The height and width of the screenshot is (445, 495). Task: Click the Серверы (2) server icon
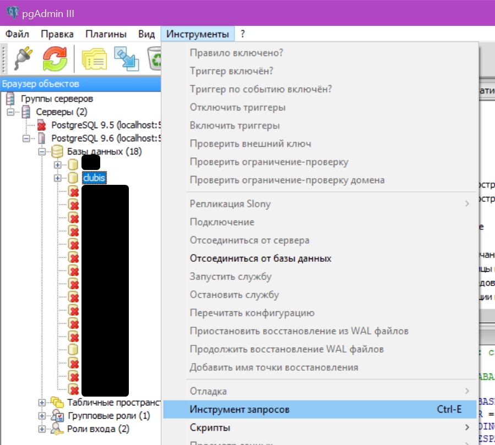point(26,112)
